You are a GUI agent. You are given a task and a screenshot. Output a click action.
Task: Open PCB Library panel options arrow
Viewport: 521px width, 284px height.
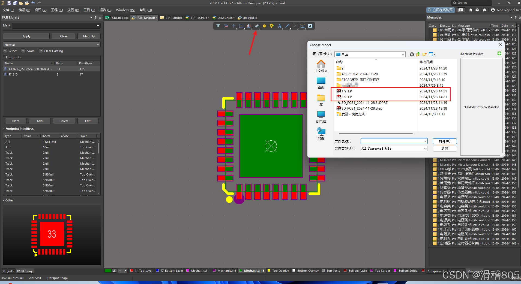pos(91,17)
